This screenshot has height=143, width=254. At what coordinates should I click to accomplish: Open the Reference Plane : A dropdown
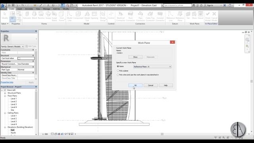pos(152,67)
